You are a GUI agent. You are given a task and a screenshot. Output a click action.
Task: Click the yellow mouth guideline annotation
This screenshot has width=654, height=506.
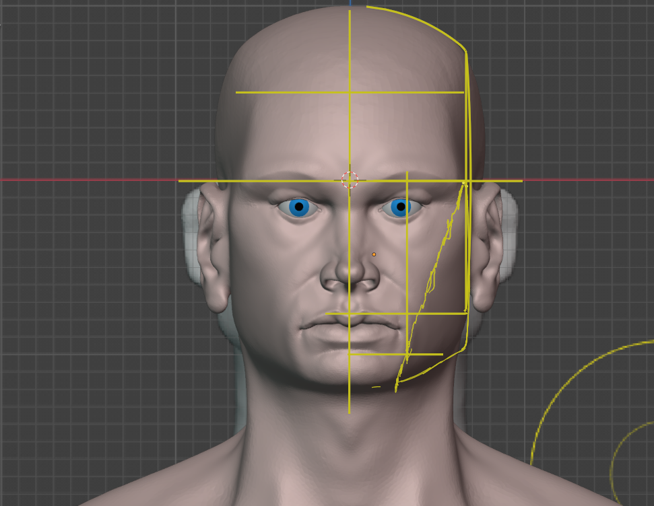[x=377, y=314]
